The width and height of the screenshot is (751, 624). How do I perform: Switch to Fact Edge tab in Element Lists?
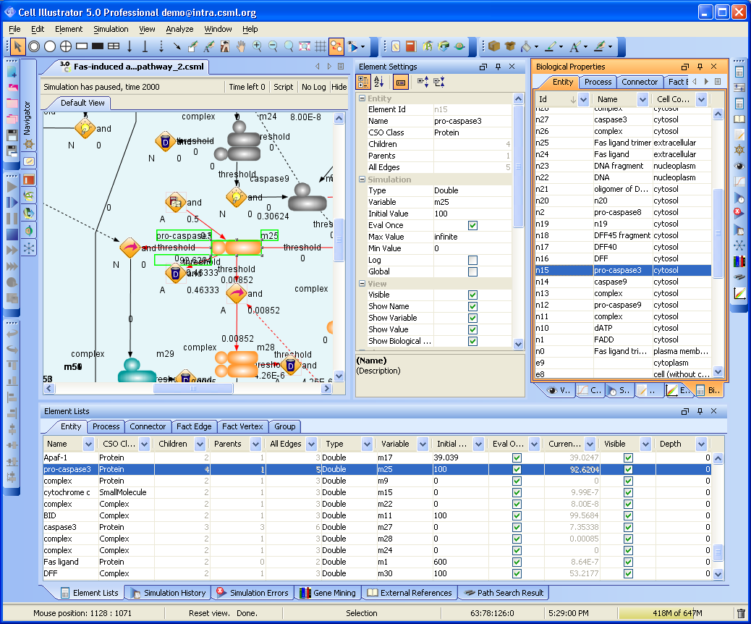(193, 426)
